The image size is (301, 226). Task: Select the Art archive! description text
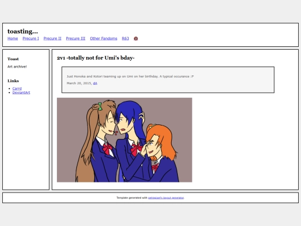coord(17,67)
